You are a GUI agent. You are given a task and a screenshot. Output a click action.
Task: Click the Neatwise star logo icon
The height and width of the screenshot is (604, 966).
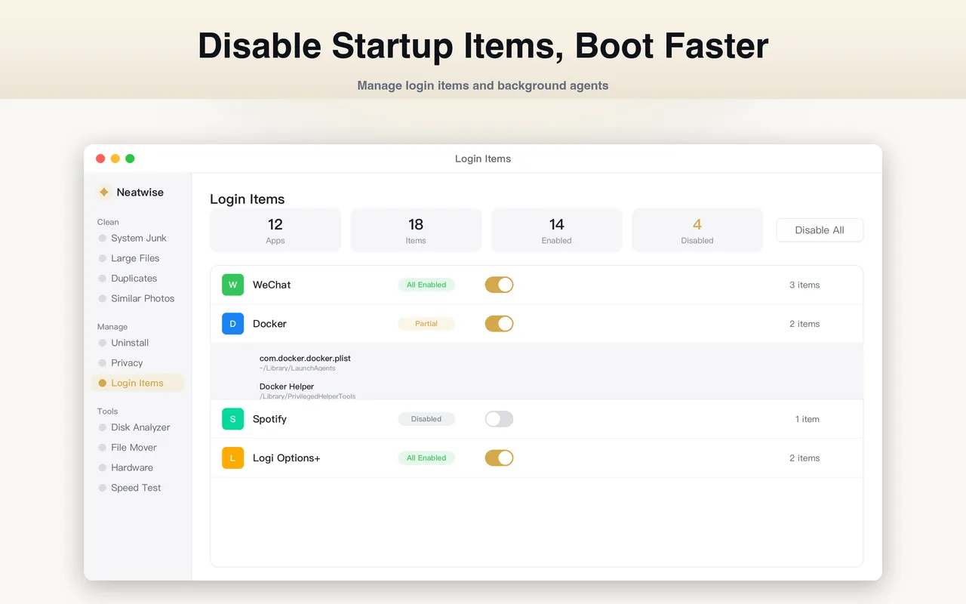[104, 193]
